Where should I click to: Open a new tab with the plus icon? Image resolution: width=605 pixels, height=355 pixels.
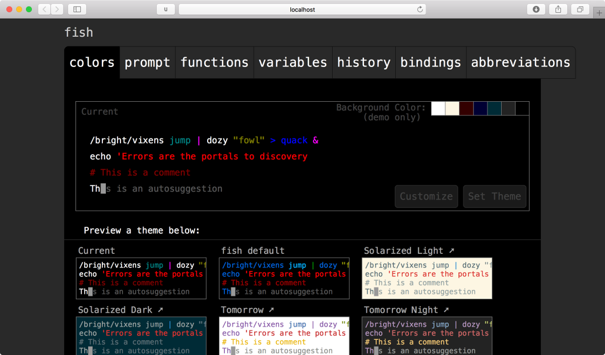point(599,13)
